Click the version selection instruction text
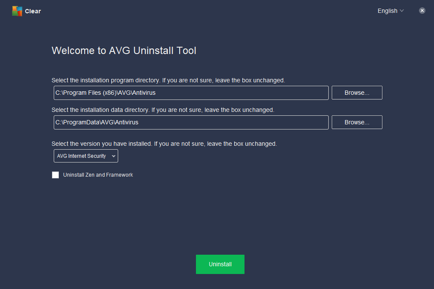434x289 pixels. (x=164, y=144)
